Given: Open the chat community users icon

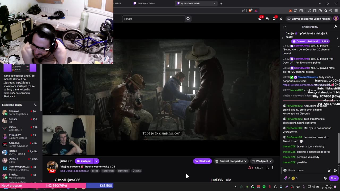Looking at the screenshot, I should tap(336, 27).
